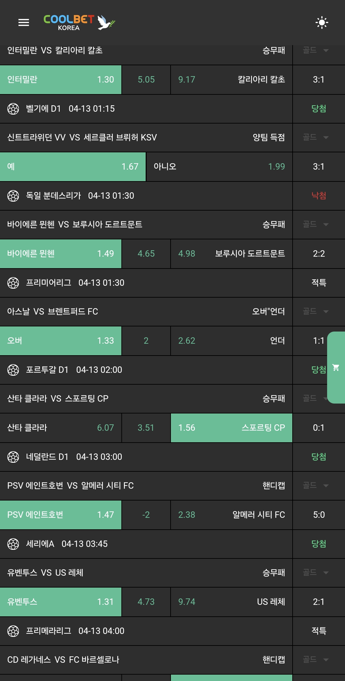The image size is (345, 681).
Task: Open the green betting cart tab
Action: coord(336,367)
